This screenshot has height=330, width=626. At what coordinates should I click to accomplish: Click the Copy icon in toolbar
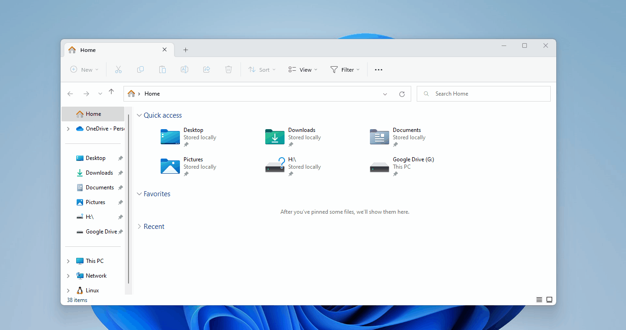(x=140, y=70)
